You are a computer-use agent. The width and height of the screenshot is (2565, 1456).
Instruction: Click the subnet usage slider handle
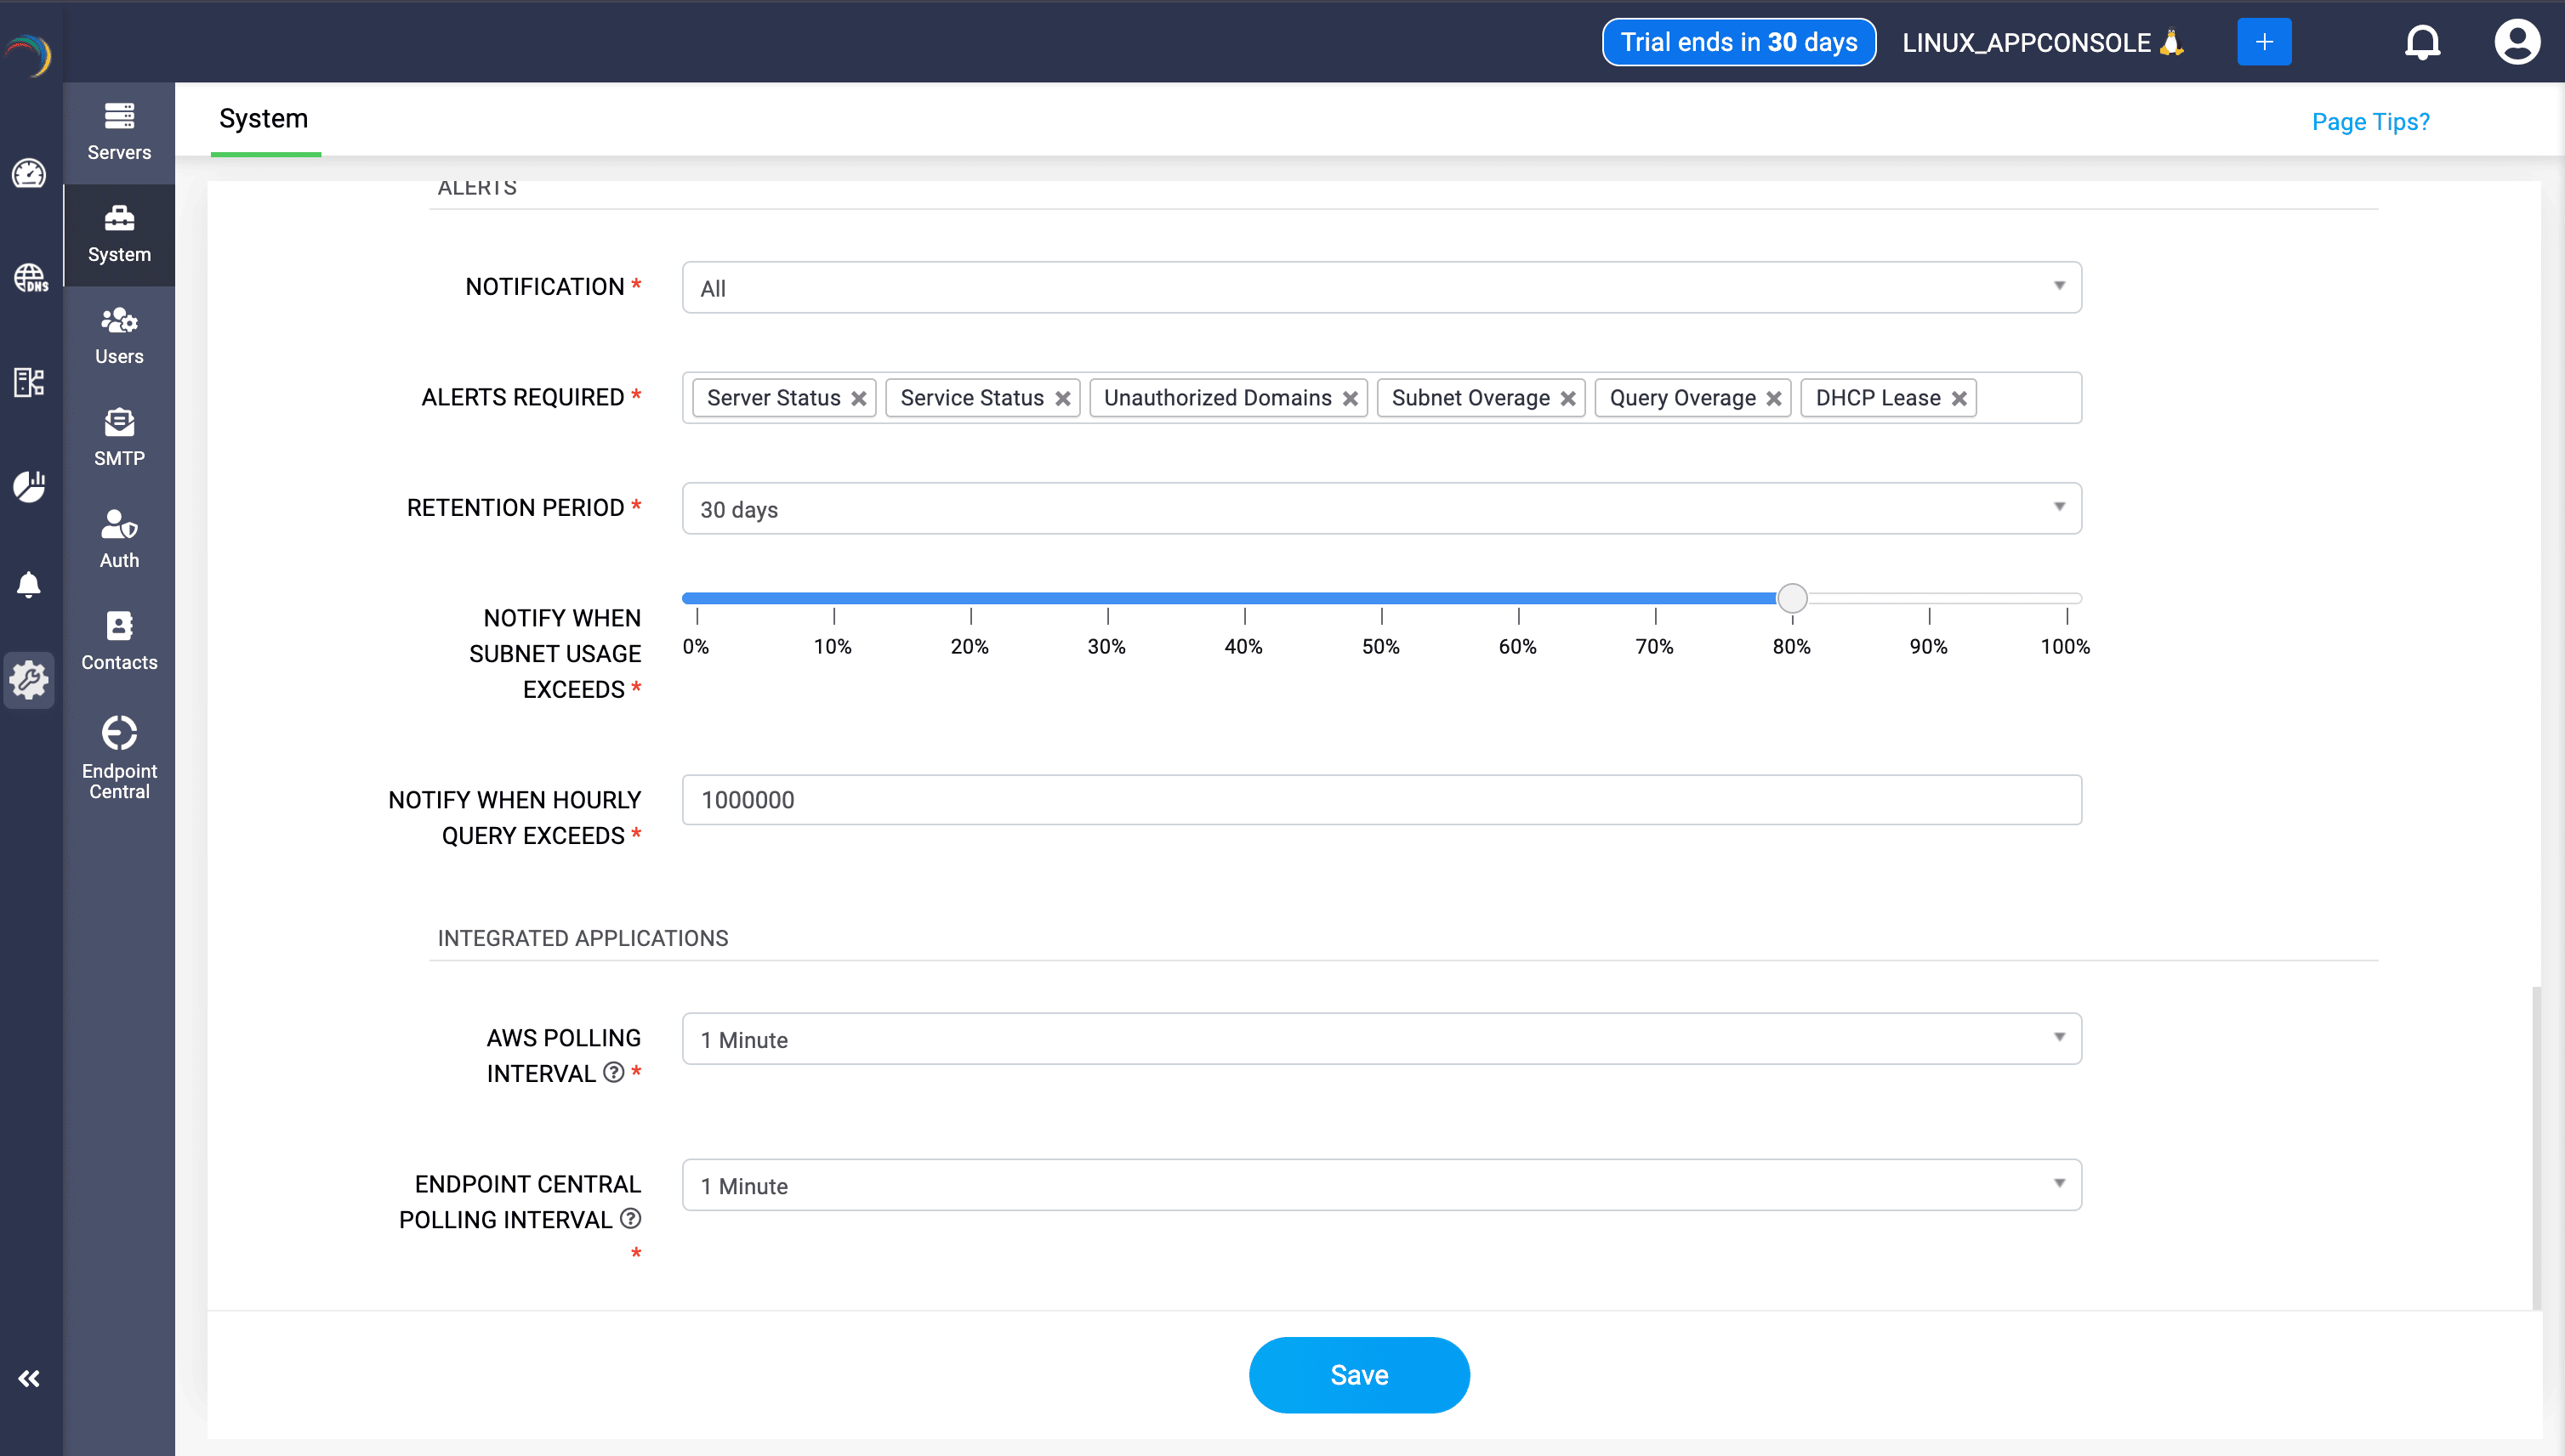pyautogui.click(x=1792, y=598)
